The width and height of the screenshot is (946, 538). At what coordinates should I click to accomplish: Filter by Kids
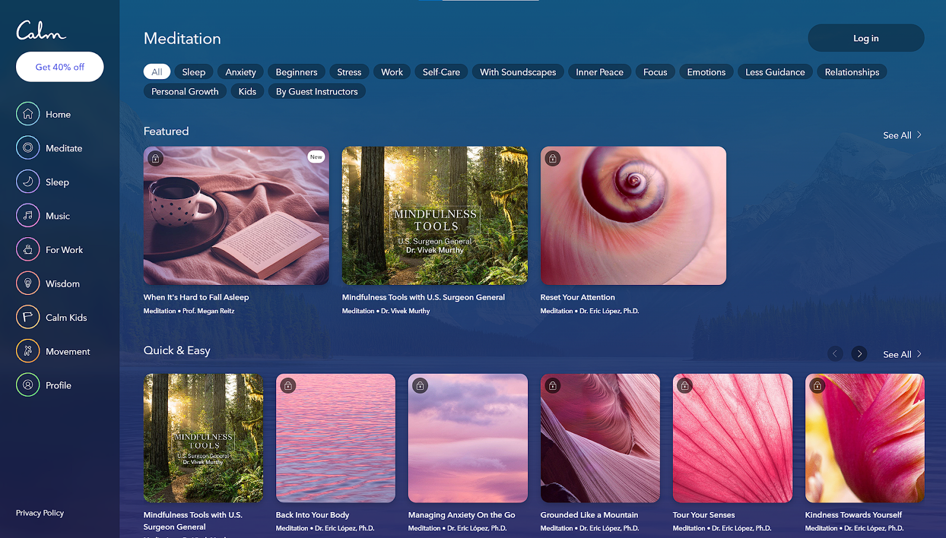tap(247, 91)
